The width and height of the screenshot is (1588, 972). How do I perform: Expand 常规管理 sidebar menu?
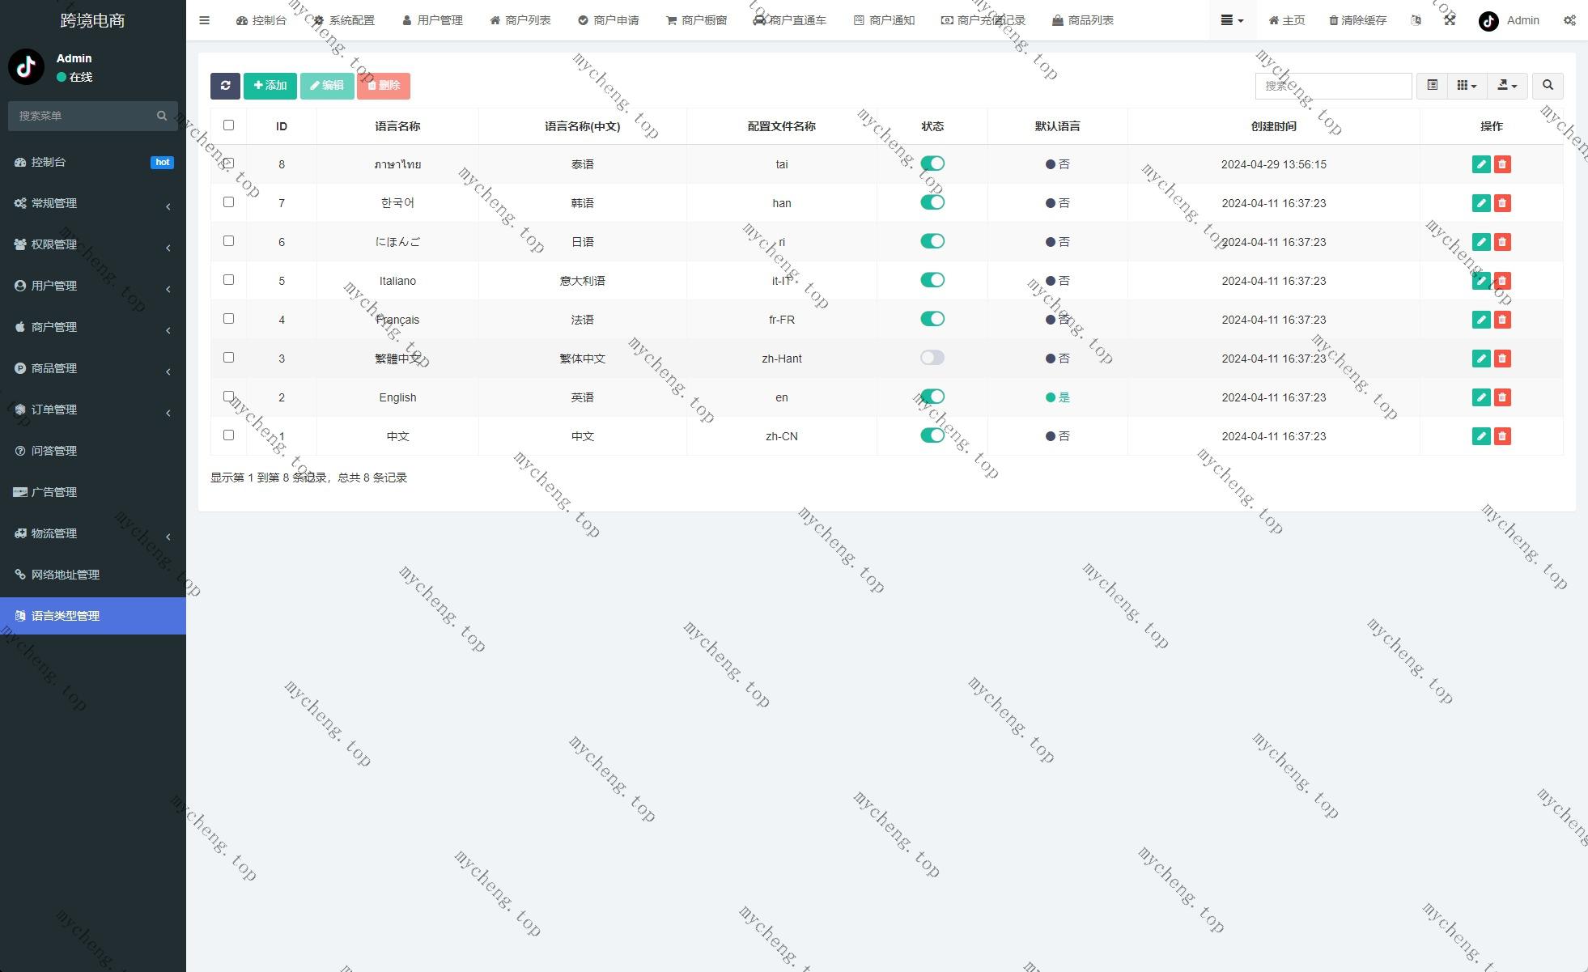point(93,203)
